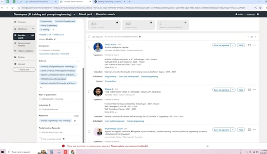This screenshot has height=154, width=267.
Task: Open Hidden candidates in sidebar
Action: click(x=24, y=51)
